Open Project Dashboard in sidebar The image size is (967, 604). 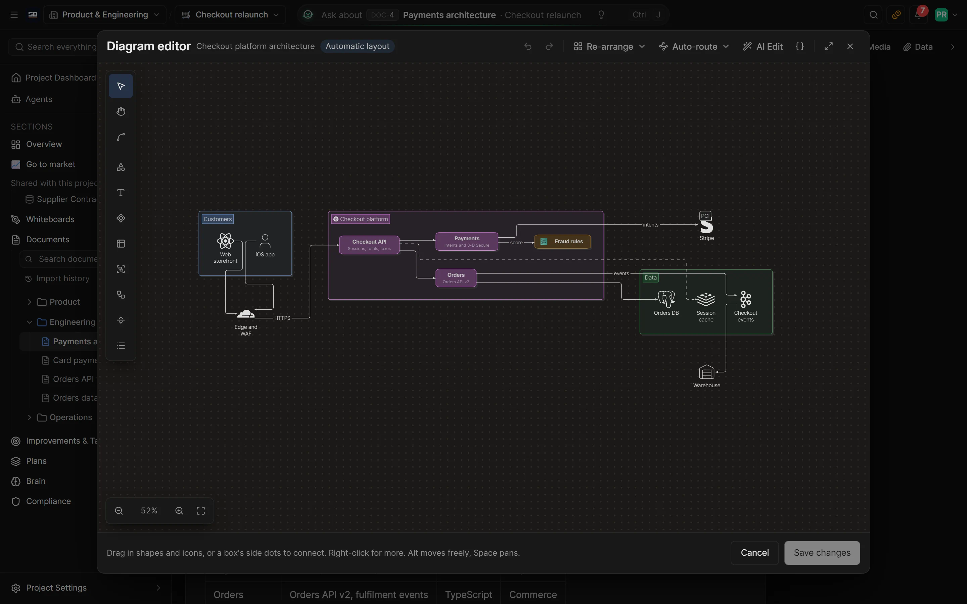(x=53, y=78)
